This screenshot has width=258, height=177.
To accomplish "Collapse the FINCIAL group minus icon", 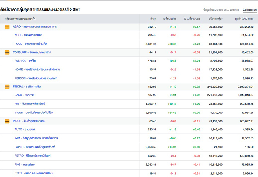I will [7, 87].
